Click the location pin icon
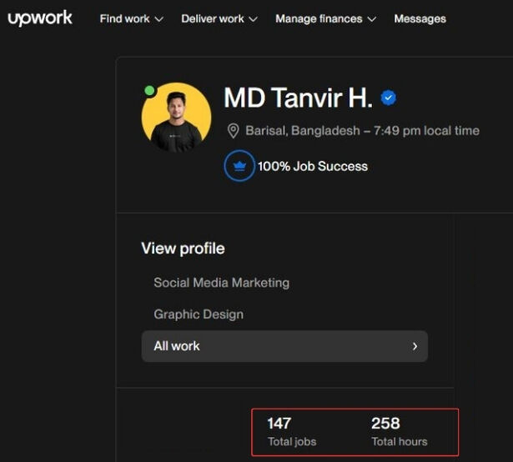 234,131
